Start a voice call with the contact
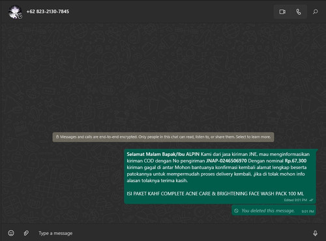This screenshot has width=326, height=241. click(299, 12)
